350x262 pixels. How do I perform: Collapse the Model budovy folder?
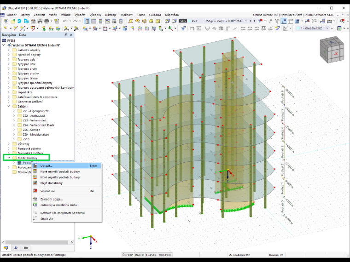9,158
